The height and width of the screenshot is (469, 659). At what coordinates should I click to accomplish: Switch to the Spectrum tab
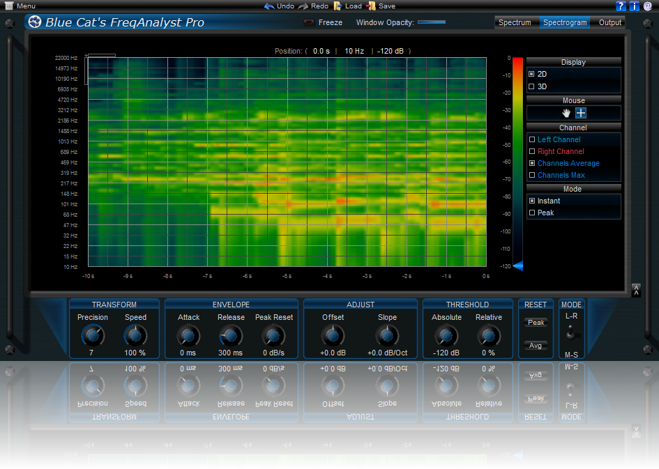515,22
